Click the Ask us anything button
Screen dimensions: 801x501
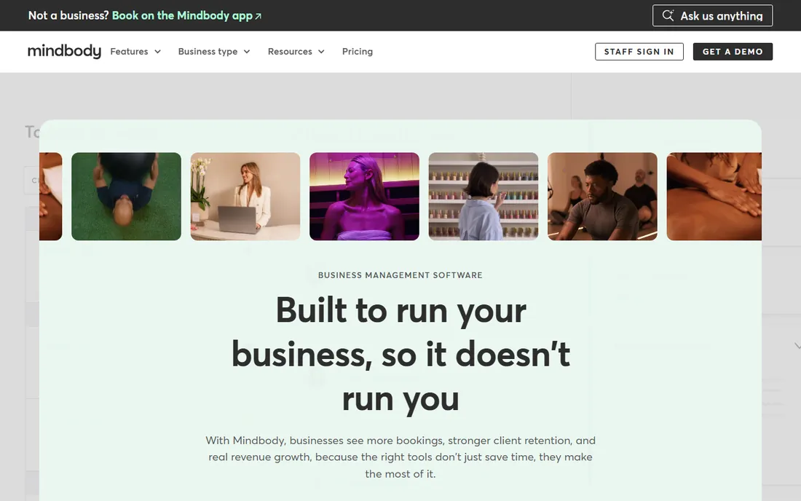tap(713, 15)
